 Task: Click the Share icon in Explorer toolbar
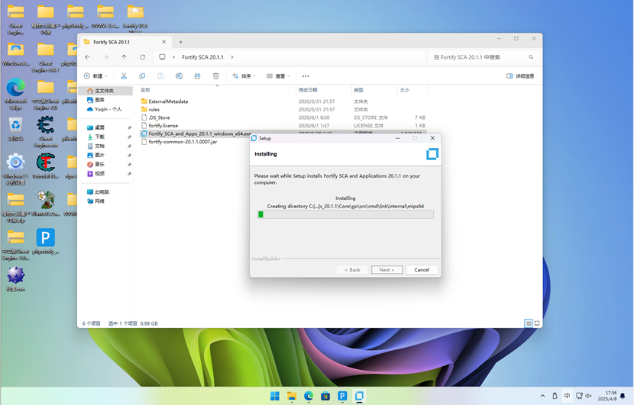tap(197, 76)
